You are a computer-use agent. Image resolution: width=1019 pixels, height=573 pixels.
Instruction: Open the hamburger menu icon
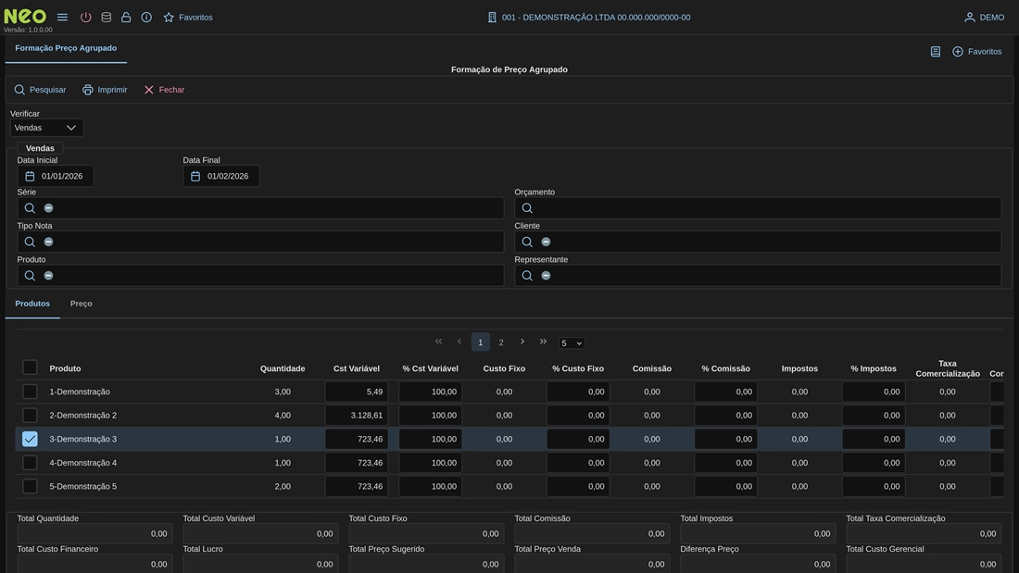(62, 18)
